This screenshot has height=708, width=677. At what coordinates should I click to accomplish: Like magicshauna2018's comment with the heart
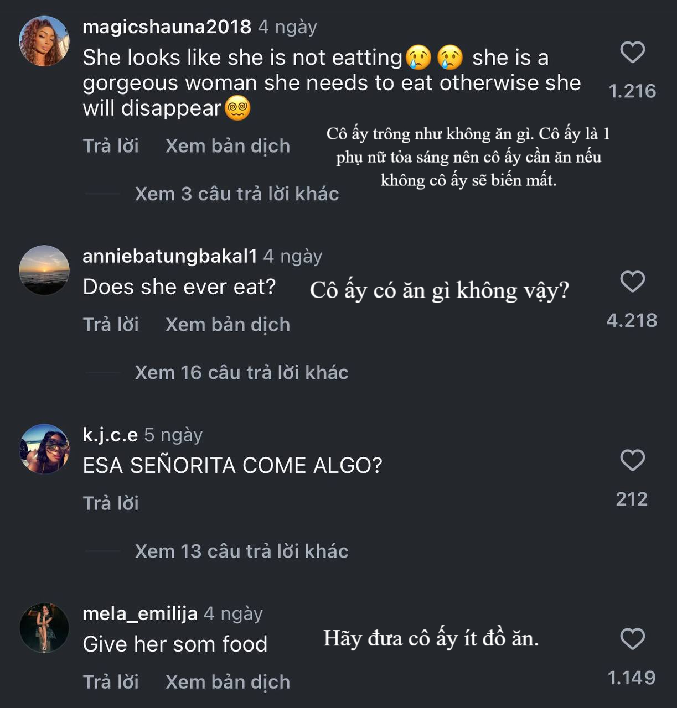coord(632,53)
